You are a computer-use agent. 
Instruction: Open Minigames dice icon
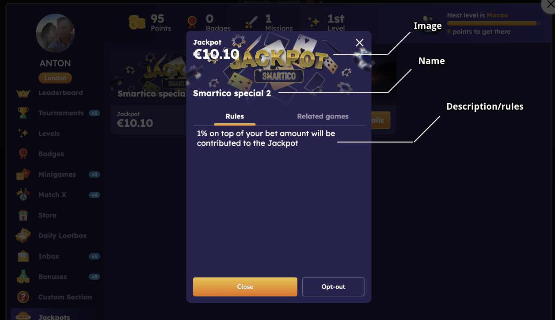coord(23,175)
